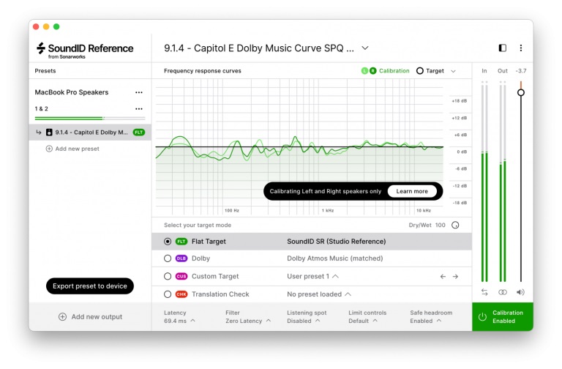562x369 pixels.
Task: Click the swap channels arrows icon
Action: pyautogui.click(x=484, y=292)
